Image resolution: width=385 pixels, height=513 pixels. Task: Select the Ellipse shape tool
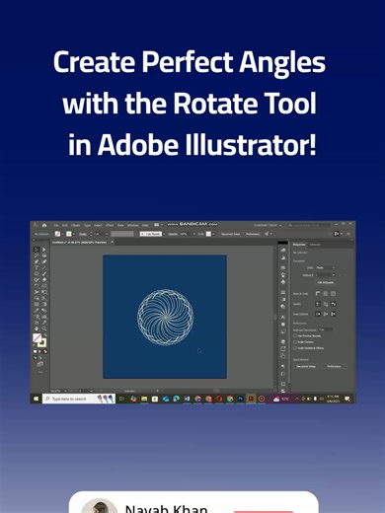point(37,274)
